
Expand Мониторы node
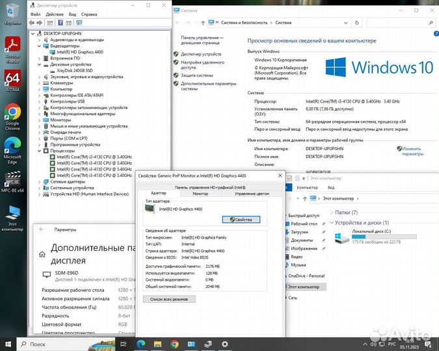(x=39, y=120)
